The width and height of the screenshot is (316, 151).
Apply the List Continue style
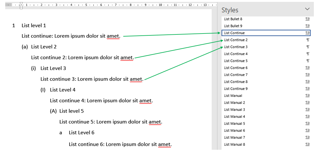click(x=266, y=33)
